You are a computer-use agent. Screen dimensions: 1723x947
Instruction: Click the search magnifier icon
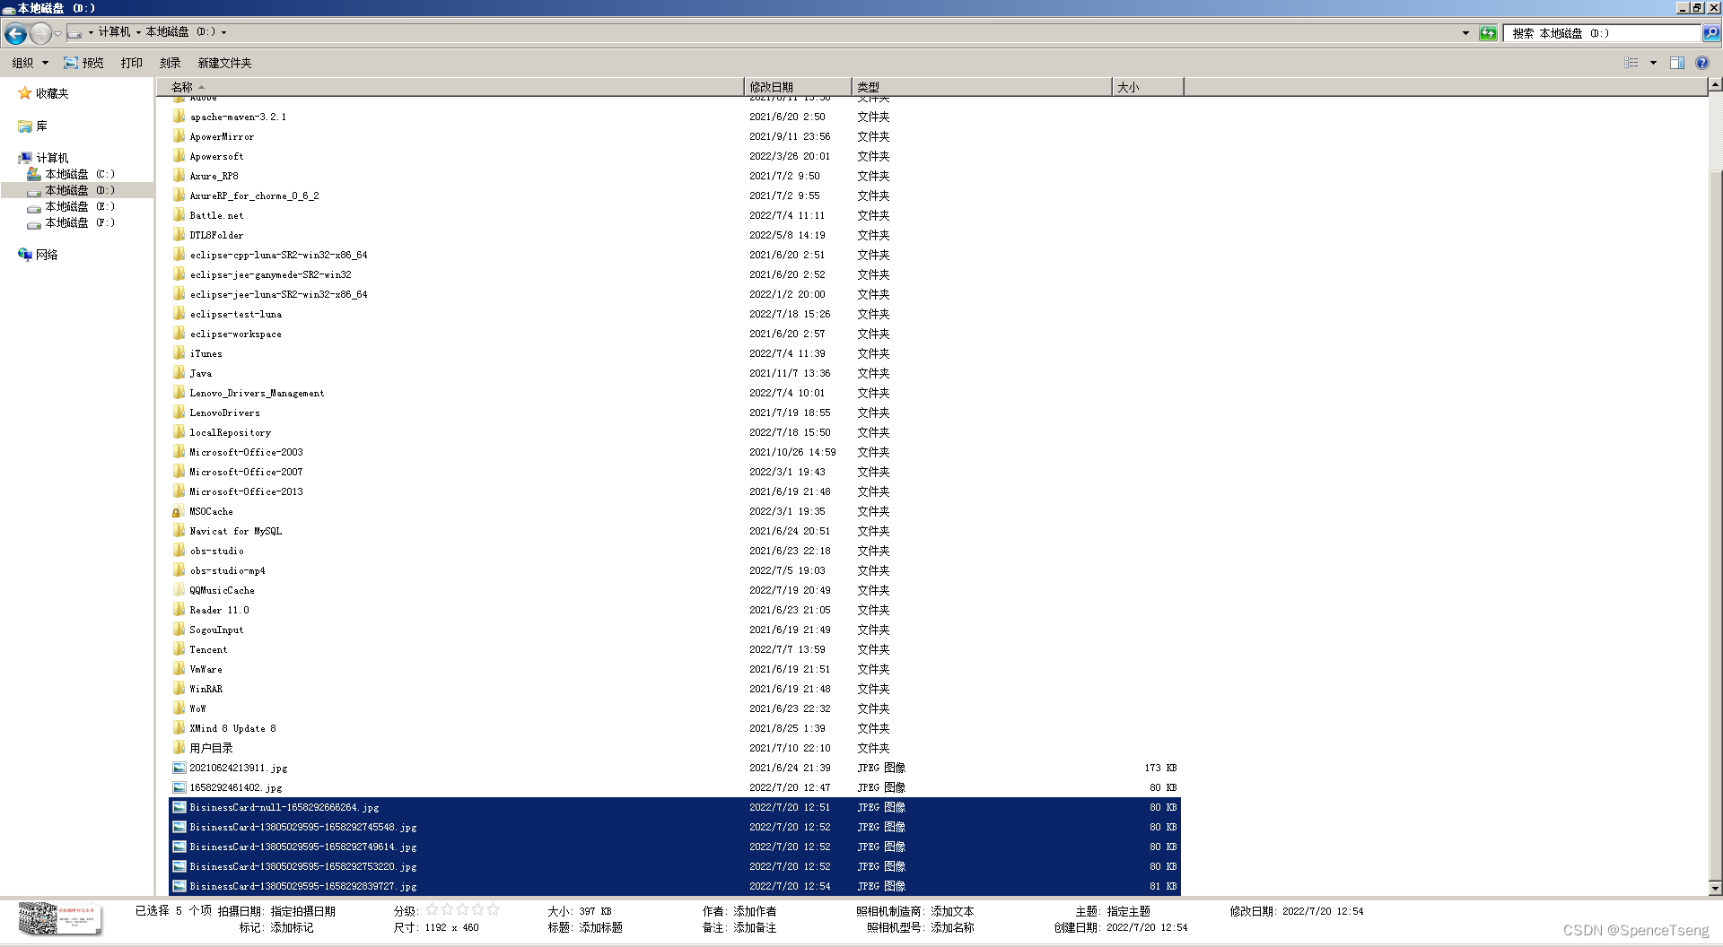1711,33
